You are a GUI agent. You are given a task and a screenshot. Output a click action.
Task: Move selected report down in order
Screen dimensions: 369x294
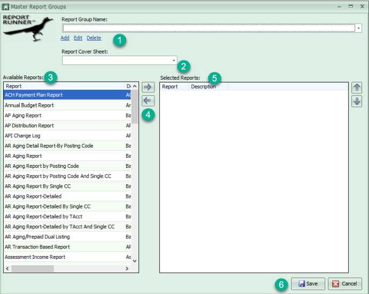[x=357, y=101]
